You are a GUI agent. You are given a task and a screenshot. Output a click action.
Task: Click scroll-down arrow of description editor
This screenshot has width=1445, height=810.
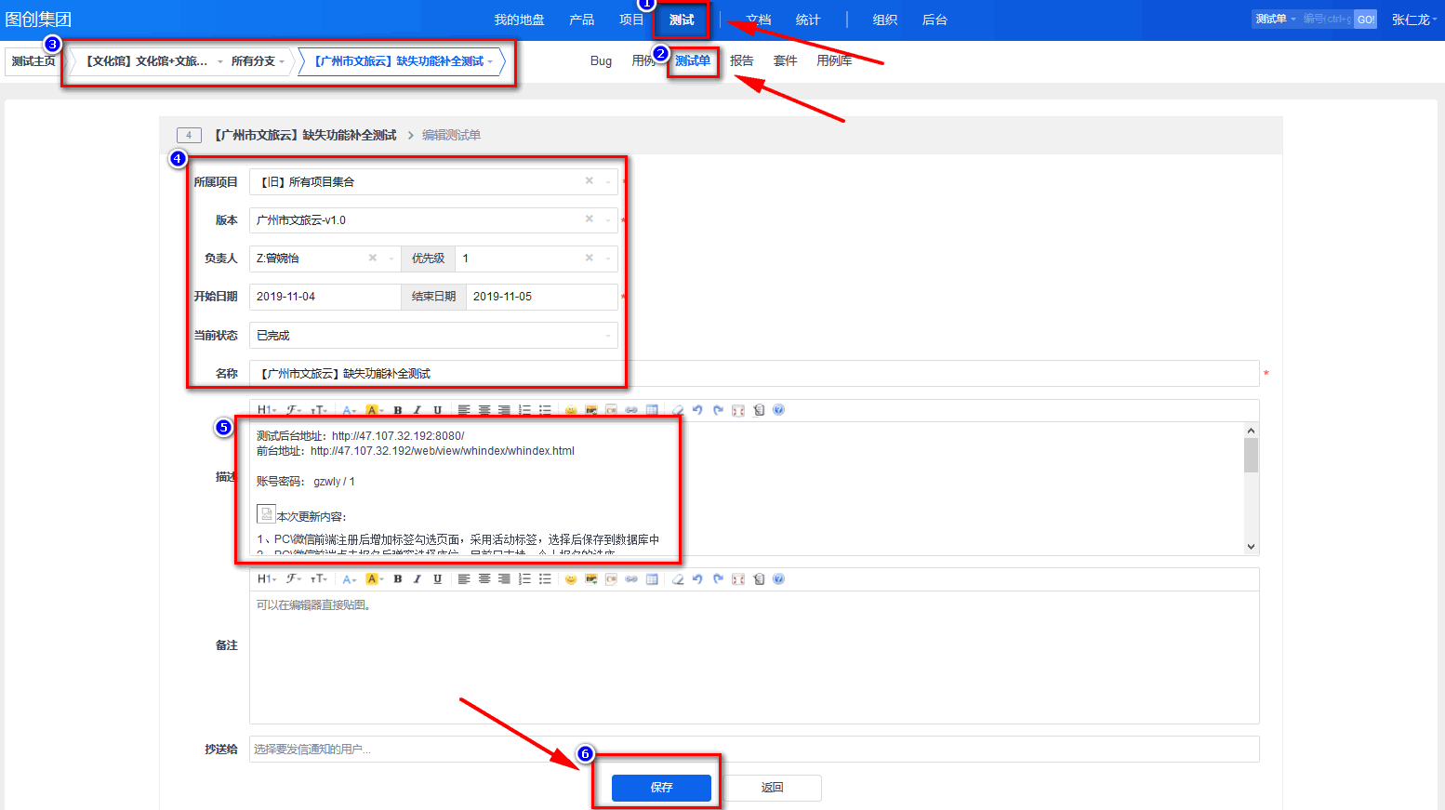click(1252, 547)
